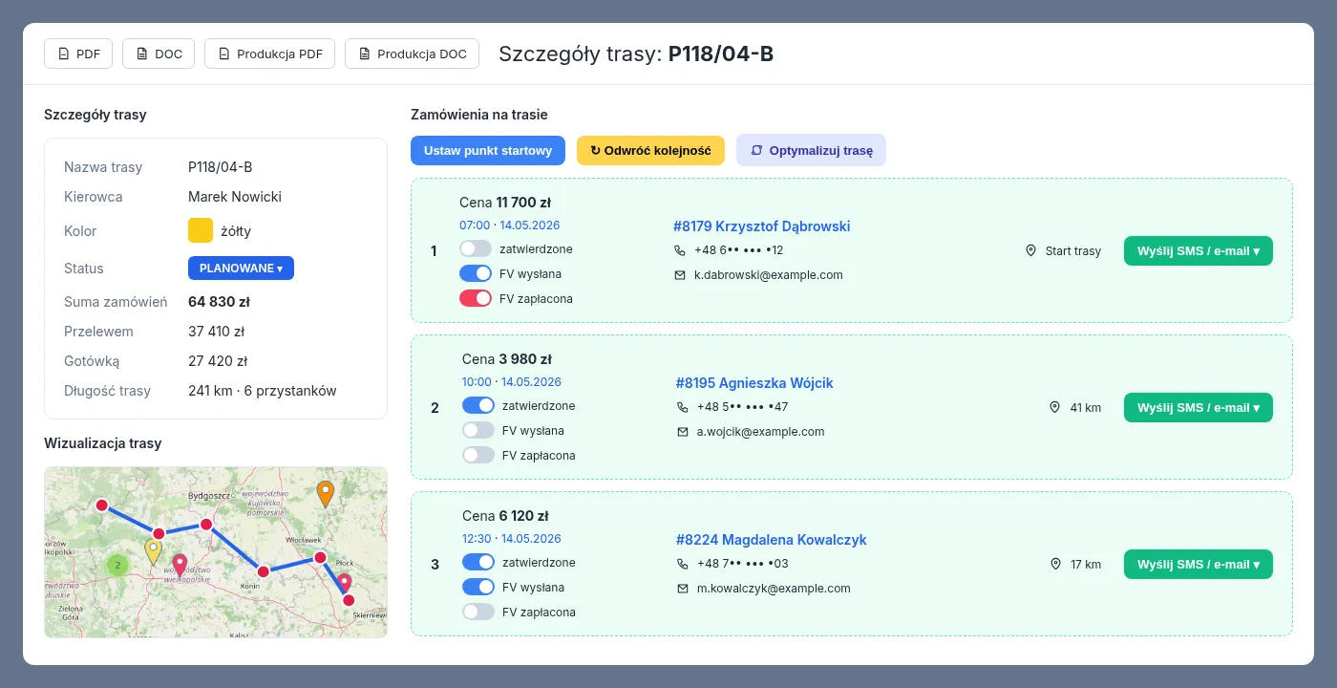Image resolution: width=1337 pixels, height=688 pixels.
Task: Open the PLANOWANE status dropdown
Action: (x=241, y=269)
